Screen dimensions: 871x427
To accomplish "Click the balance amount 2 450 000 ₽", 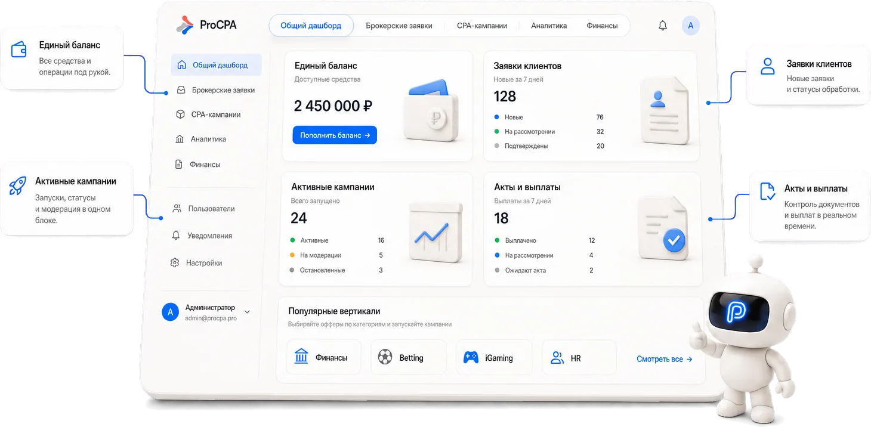I will (x=333, y=106).
